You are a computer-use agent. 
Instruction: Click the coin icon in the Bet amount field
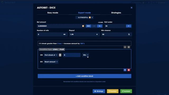point(83,26)
